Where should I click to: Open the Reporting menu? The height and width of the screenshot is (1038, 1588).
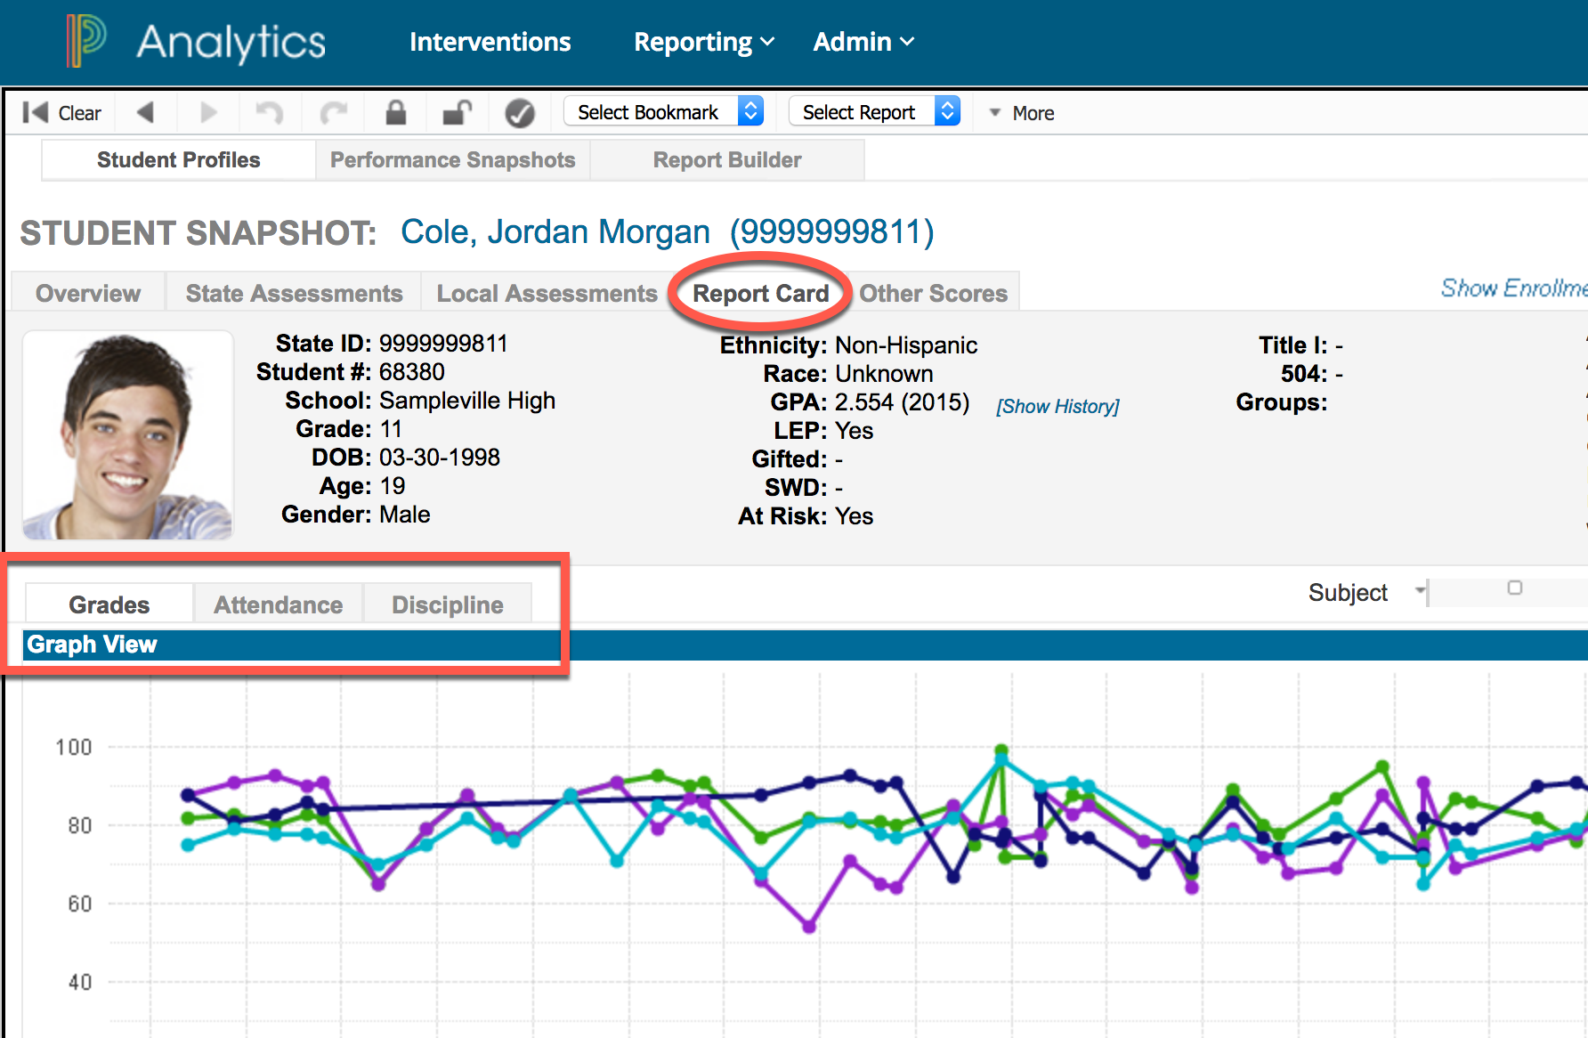coord(703,42)
